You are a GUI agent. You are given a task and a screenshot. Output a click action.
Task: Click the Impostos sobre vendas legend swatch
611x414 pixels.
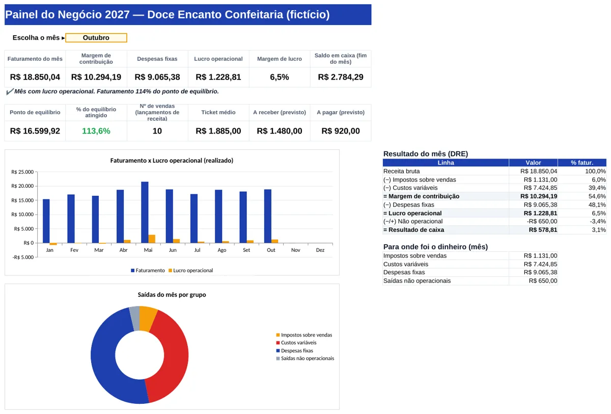tap(278, 335)
